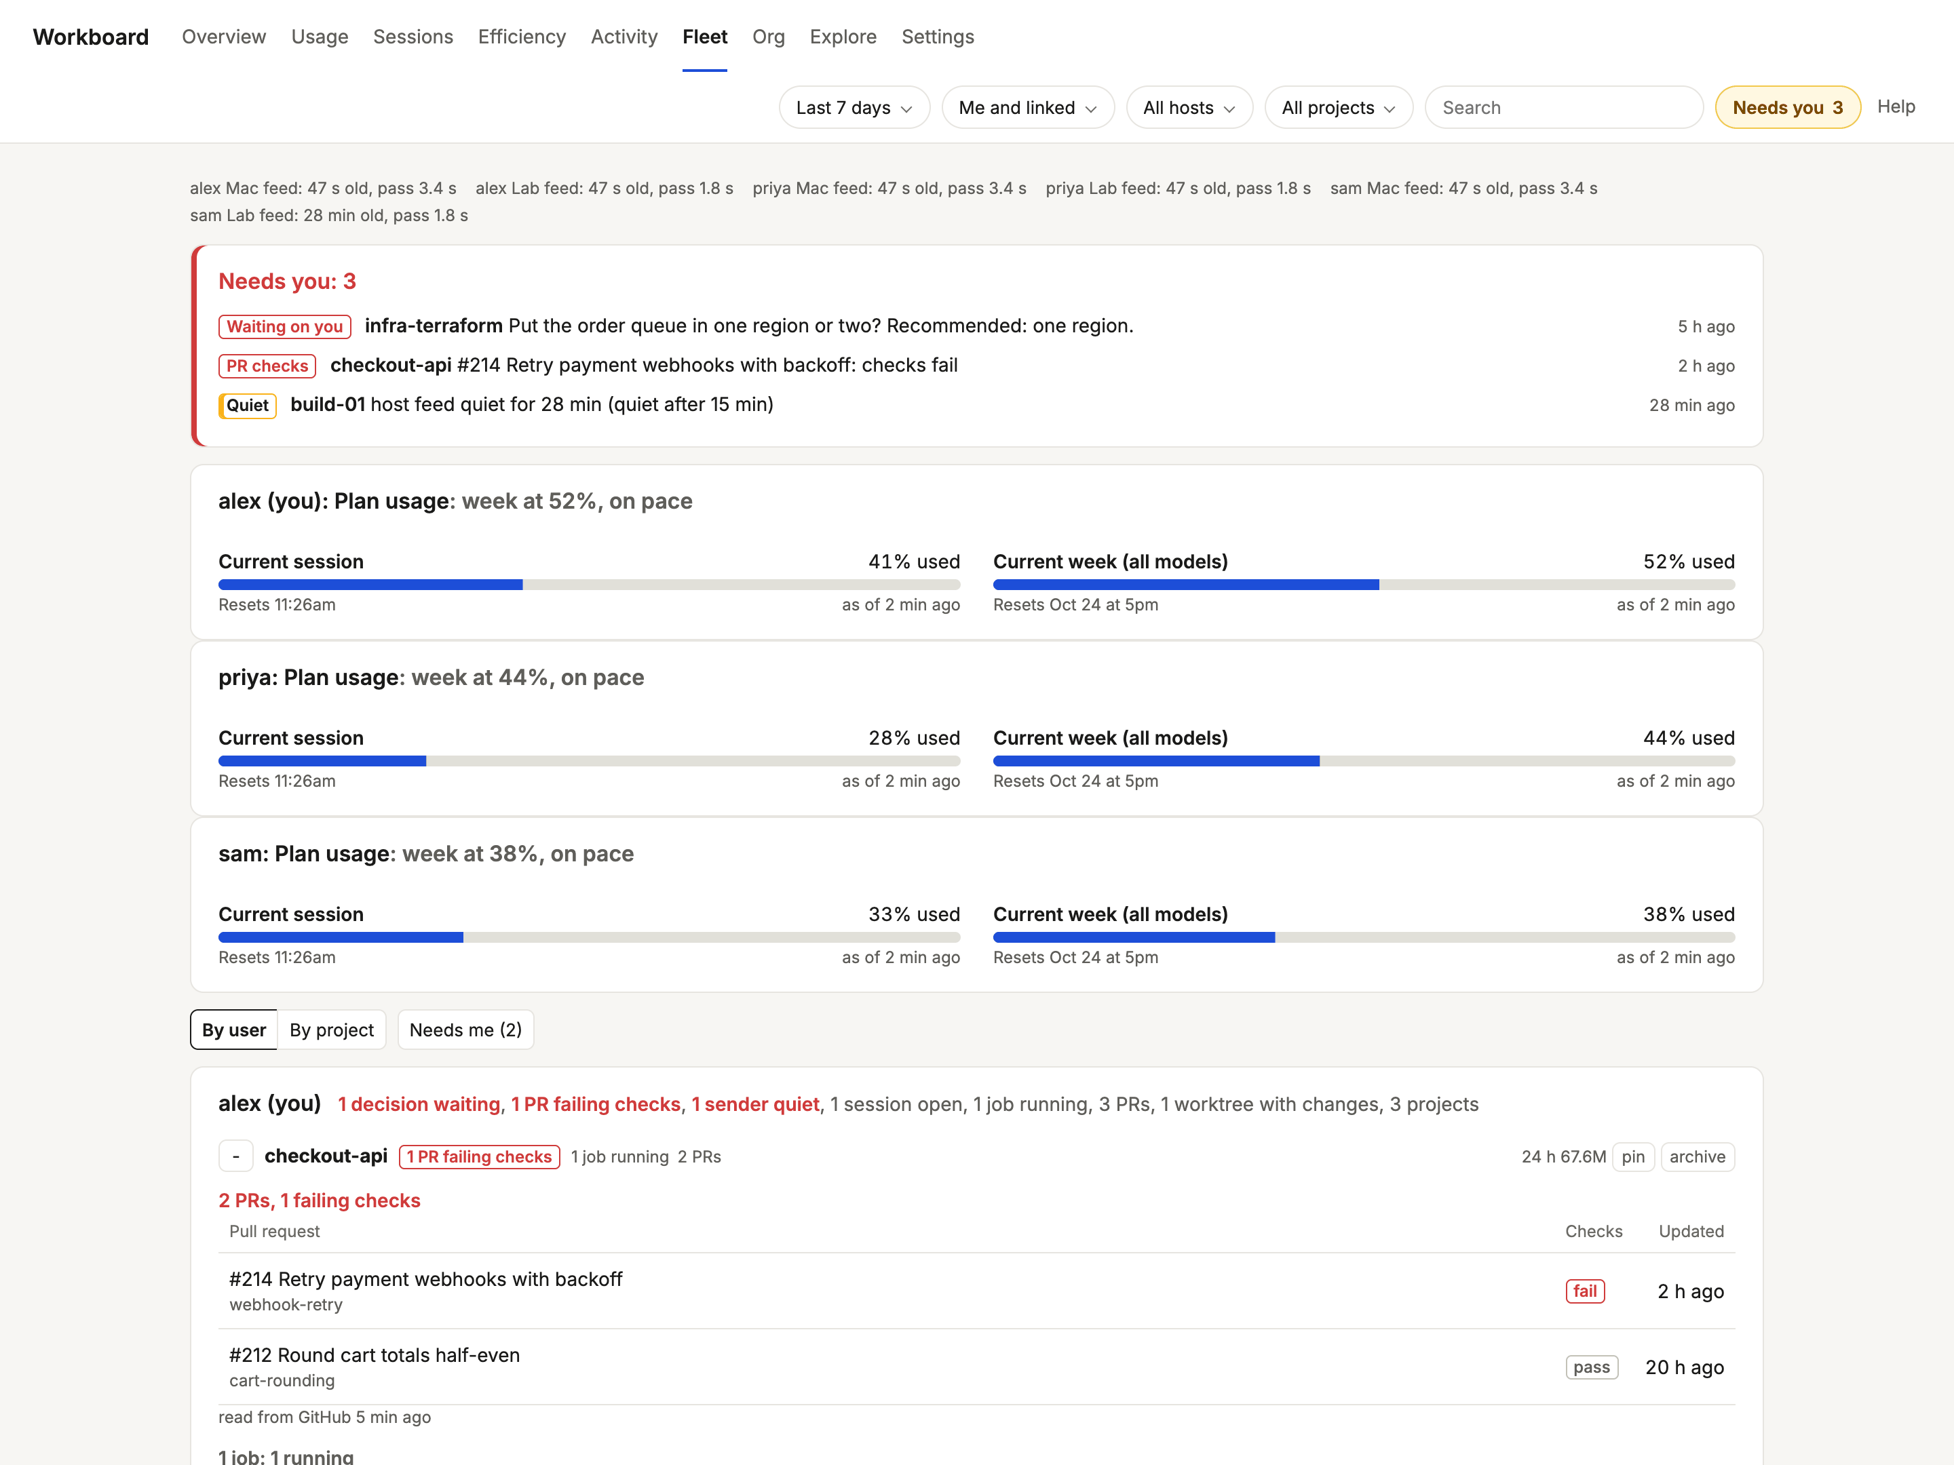Open PR #214 Retry payment webhooks row
The height and width of the screenshot is (1465, 1954).
pyautogui.click(x=976, y=1291)
